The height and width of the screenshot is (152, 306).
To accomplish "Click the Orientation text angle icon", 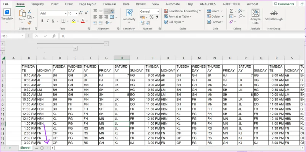I will (x=107, y=23).
